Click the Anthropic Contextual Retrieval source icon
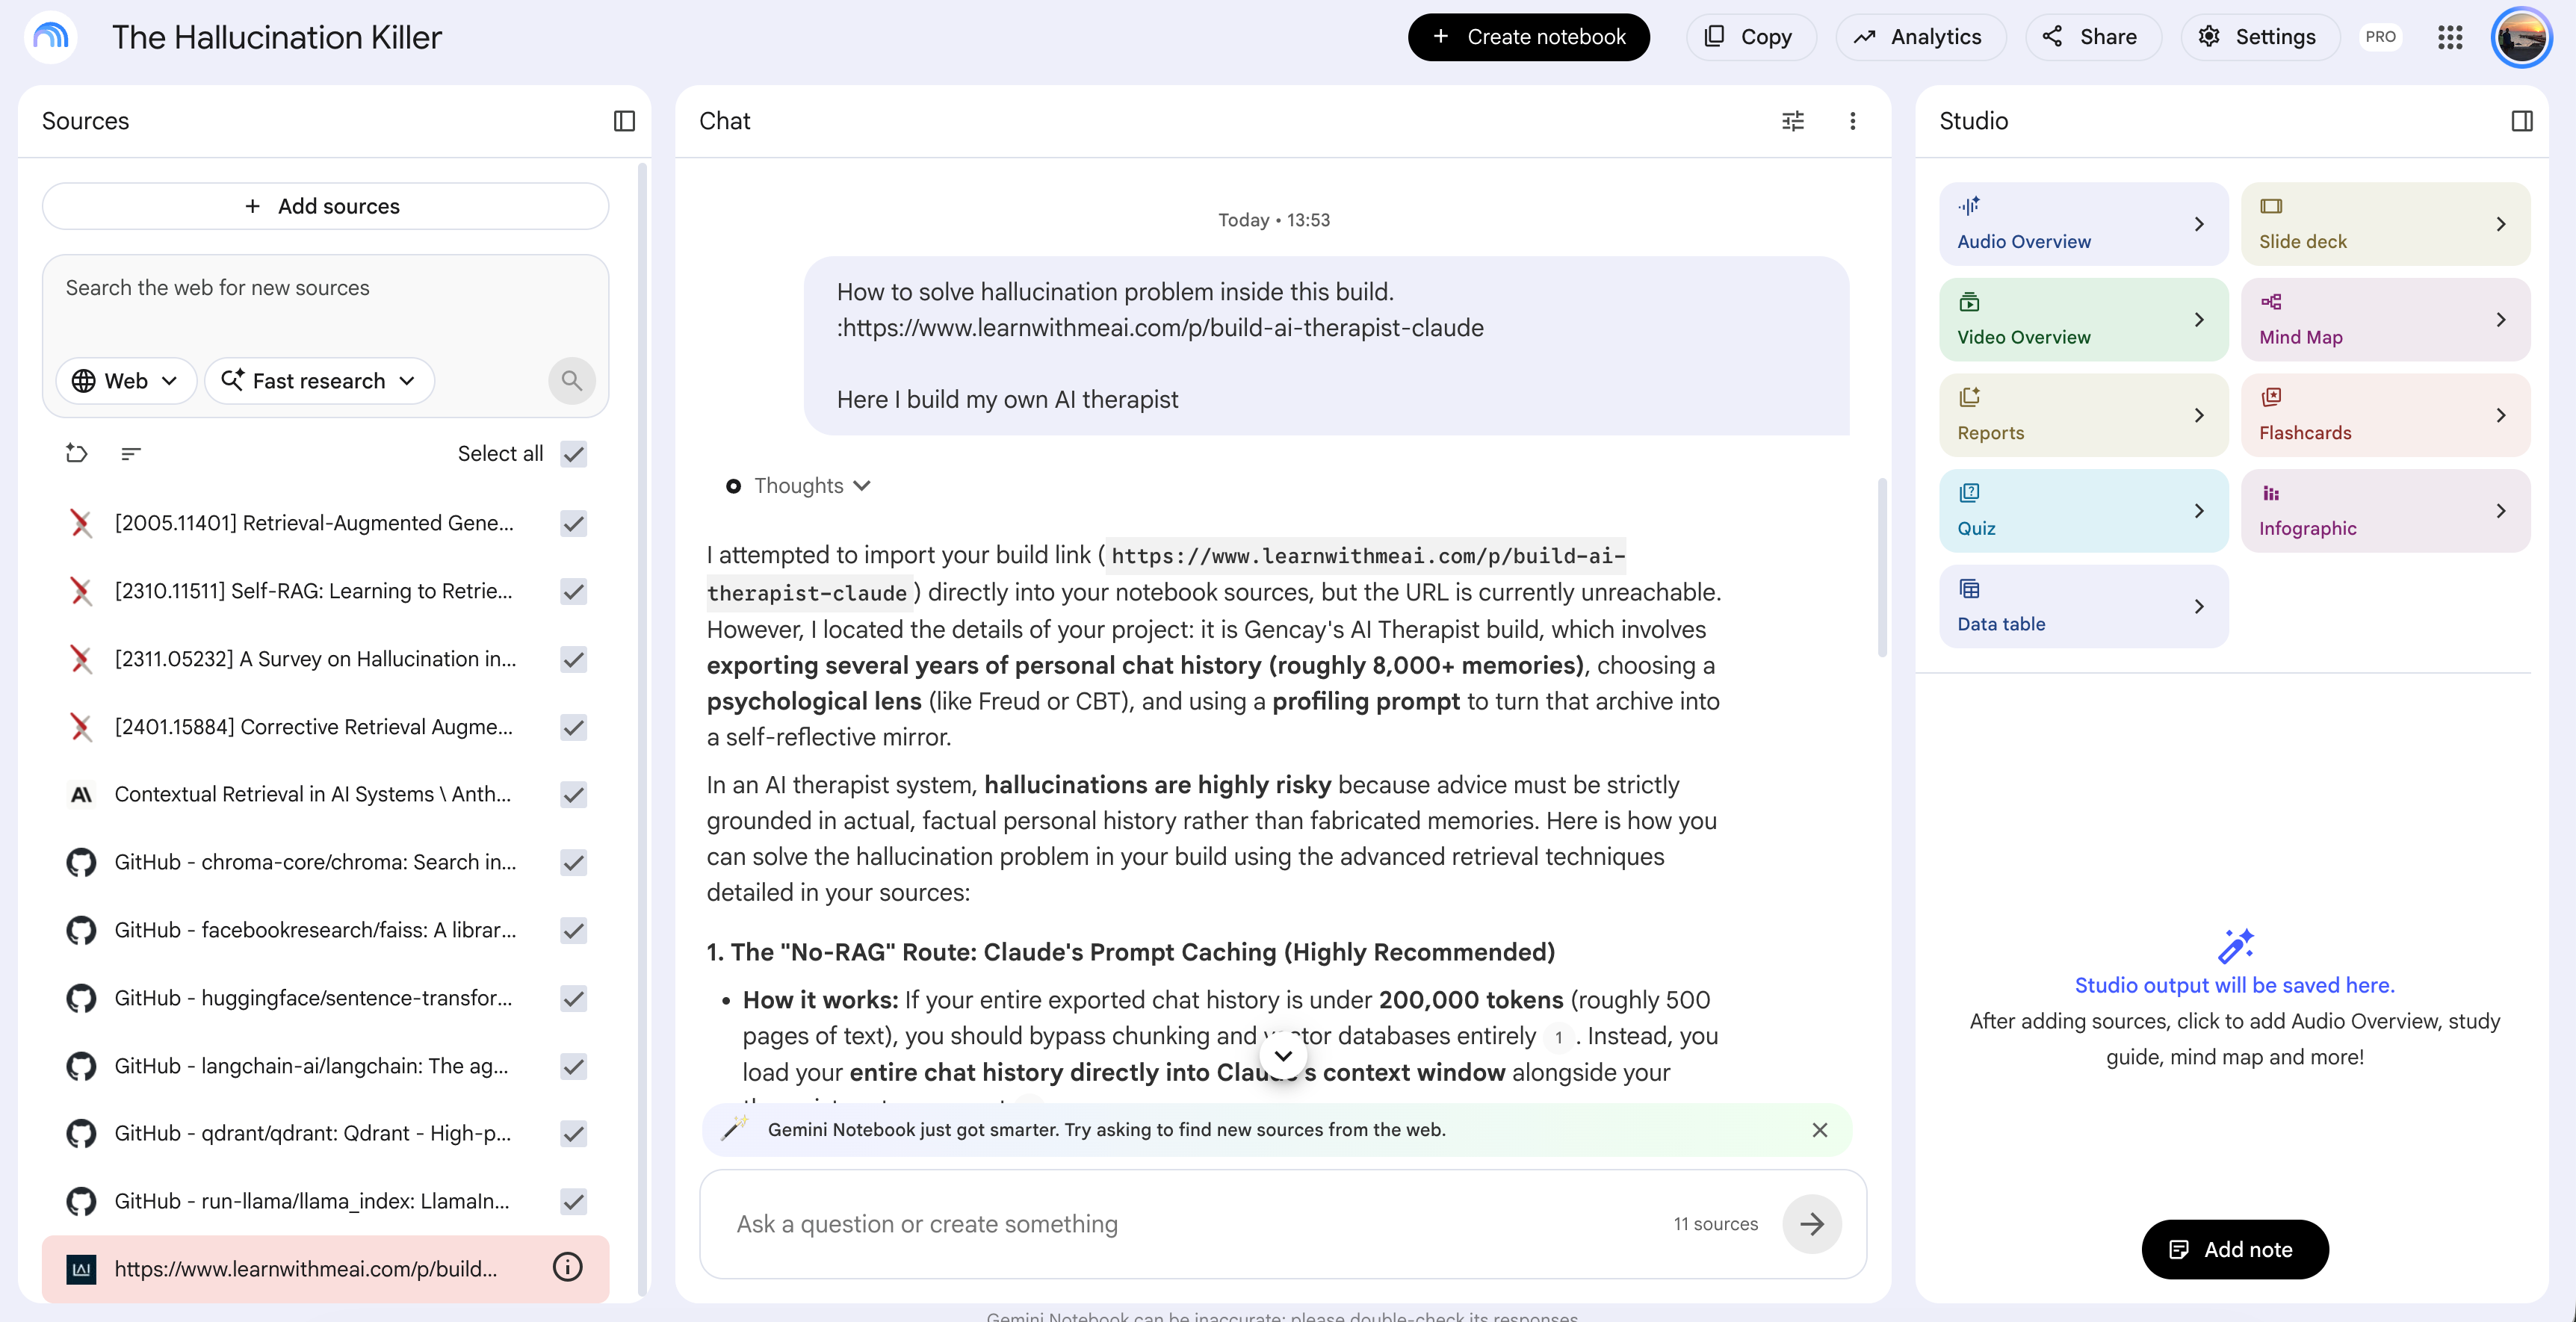The image size is (2576, 1322). [81, 794]
